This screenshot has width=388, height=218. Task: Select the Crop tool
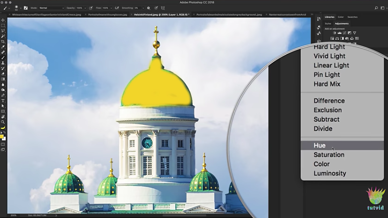point(3,42)
